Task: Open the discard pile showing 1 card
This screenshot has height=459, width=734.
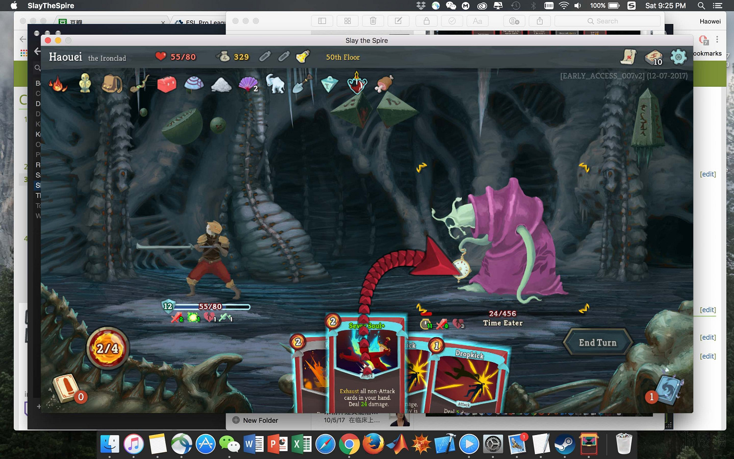Action: [x=666, y=389]
